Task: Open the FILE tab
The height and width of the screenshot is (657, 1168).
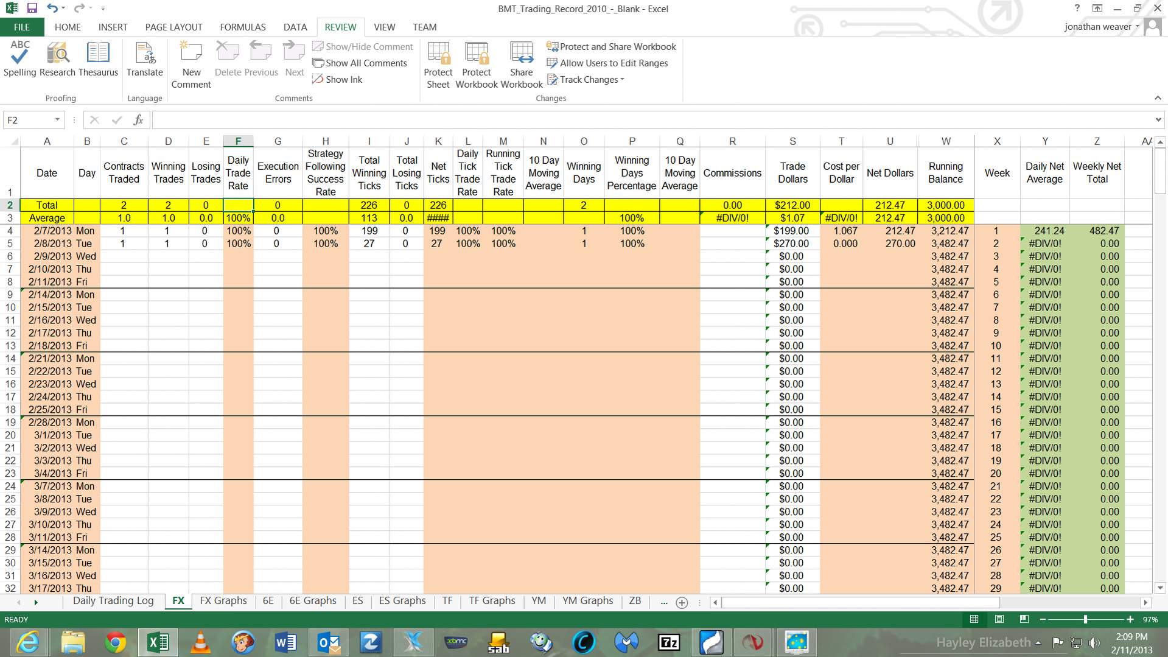Action: (x=22, y=27)
